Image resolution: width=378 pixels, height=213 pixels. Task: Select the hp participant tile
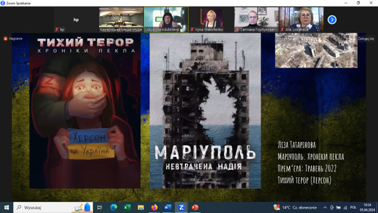click(x=76, y=19)
